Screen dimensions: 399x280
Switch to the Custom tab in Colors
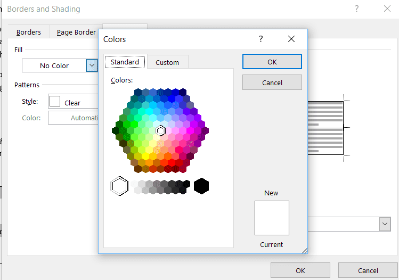(x=168, y=62)
